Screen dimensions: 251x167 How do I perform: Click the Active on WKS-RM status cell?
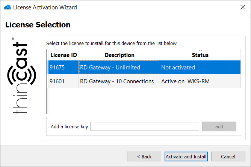click(x=200, y=81)
